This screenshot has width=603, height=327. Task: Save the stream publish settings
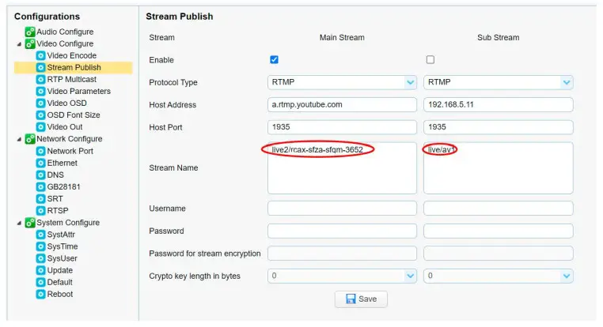click(x=361, y=299)
